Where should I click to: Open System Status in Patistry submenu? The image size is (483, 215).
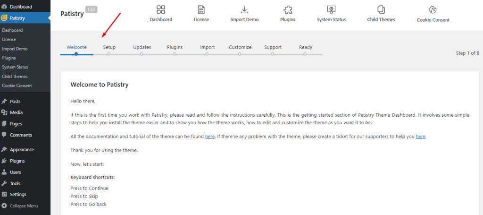pos(15,67)
